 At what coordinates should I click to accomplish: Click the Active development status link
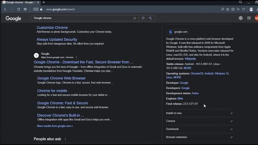click(195, 93)
